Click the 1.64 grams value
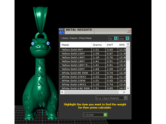 point(96,69)
